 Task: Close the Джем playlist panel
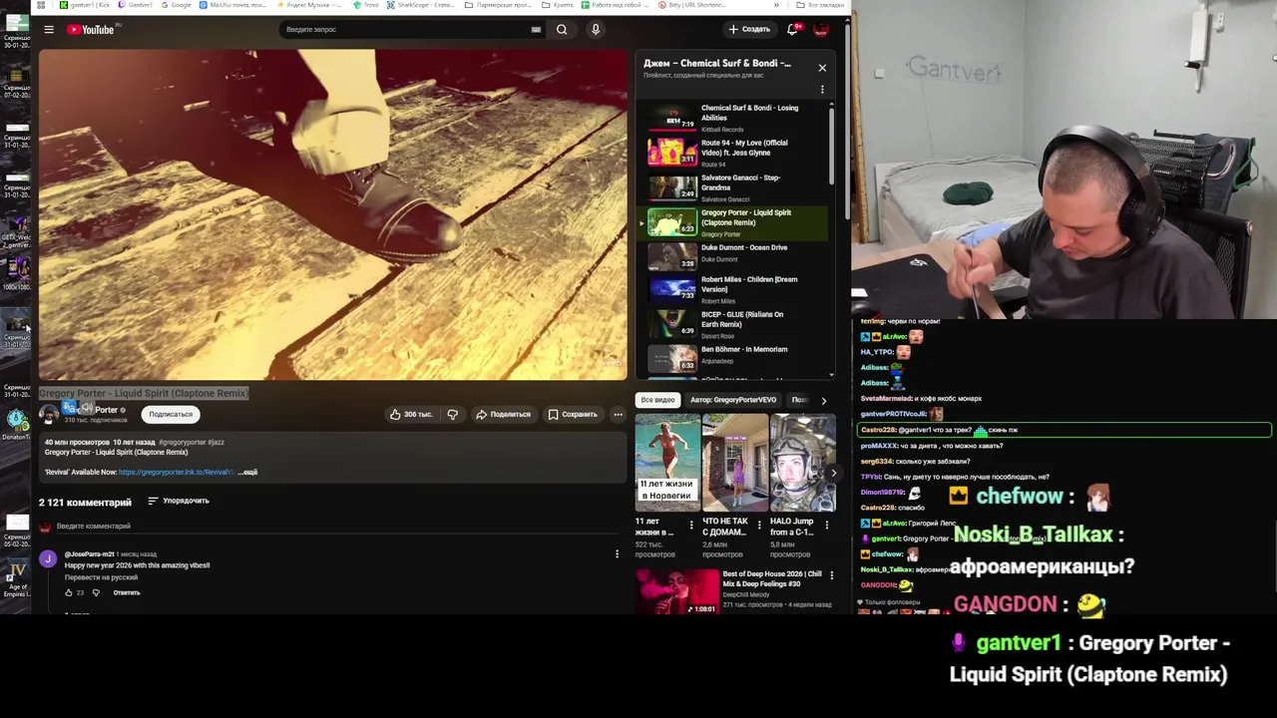click(x=822, y=68)
